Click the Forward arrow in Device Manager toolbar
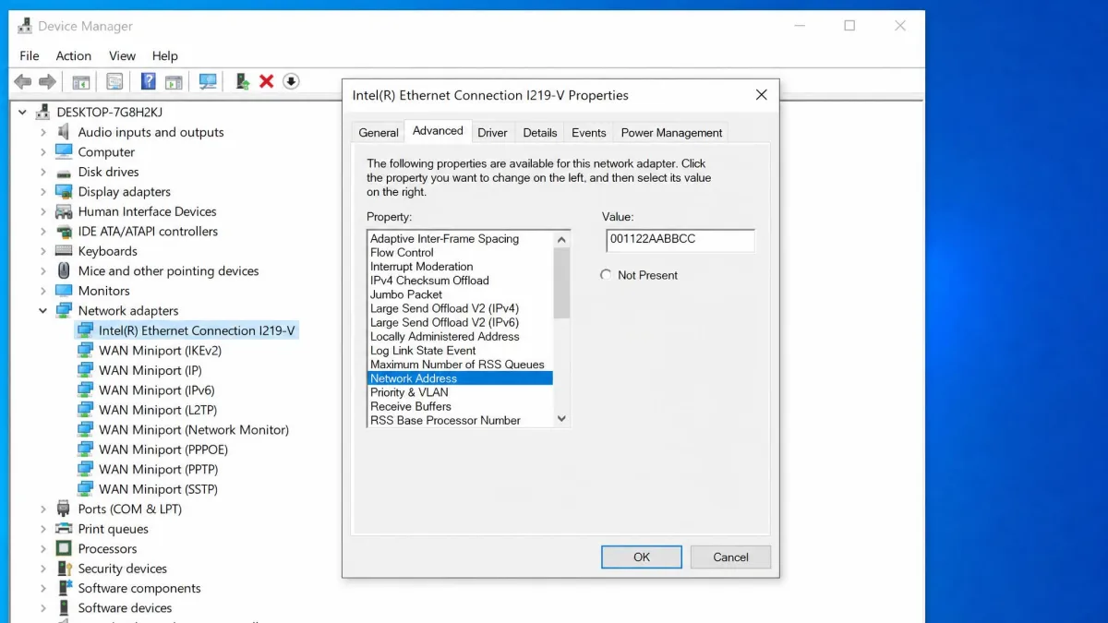This screenshot has height=623, width=1108. [x=47, y=82]
